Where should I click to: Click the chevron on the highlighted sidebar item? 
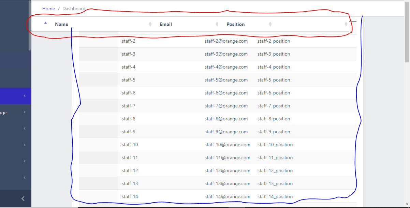(x=25, y=96)
